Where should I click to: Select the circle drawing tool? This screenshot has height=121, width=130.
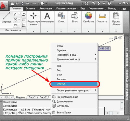16,20
